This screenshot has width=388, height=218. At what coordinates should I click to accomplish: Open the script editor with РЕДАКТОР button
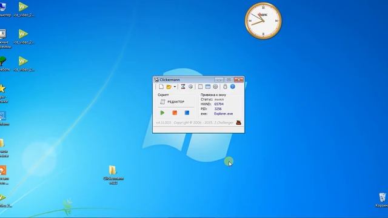(172, 102)
